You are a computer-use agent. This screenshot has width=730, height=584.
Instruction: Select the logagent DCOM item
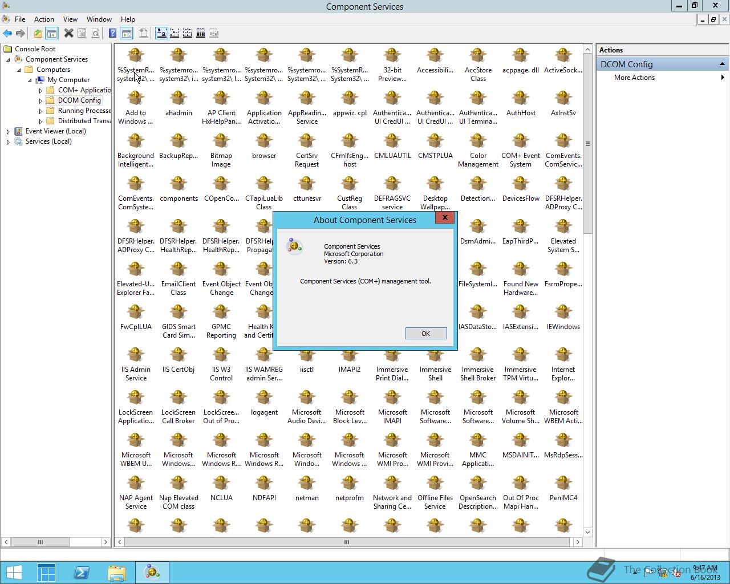pyautogui.click(x=264, y=404)
